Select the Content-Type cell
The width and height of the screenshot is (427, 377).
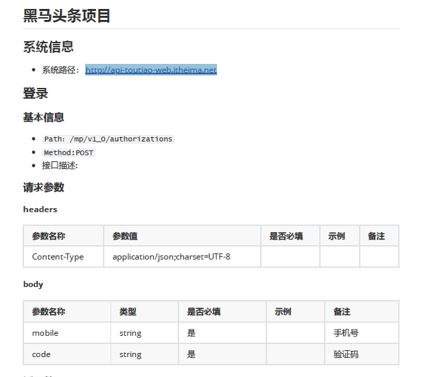click(63, 257)
